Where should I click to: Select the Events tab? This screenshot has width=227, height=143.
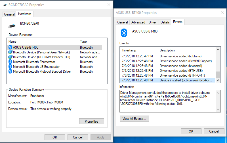178,22
